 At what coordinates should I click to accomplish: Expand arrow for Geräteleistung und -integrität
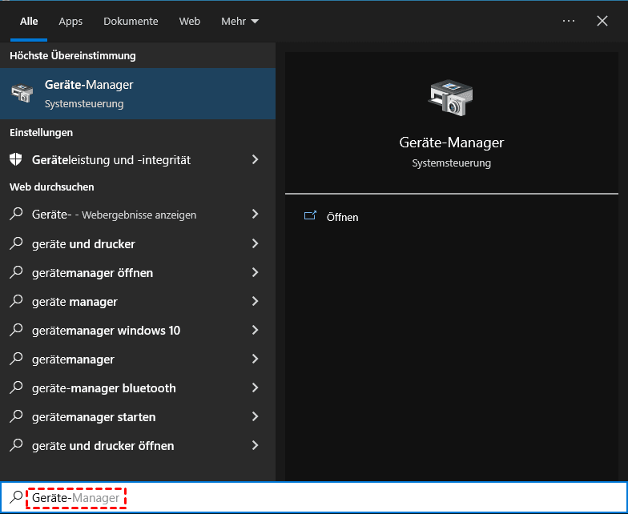click(x=255, y=159)
